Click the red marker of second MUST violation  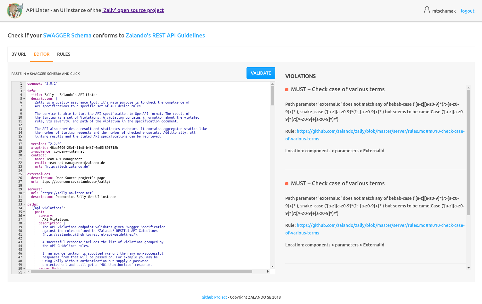pyautogui.click(x=287, y=184)
